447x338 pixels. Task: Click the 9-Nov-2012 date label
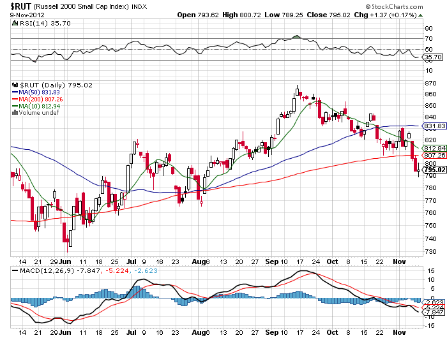tap(27, 15)
